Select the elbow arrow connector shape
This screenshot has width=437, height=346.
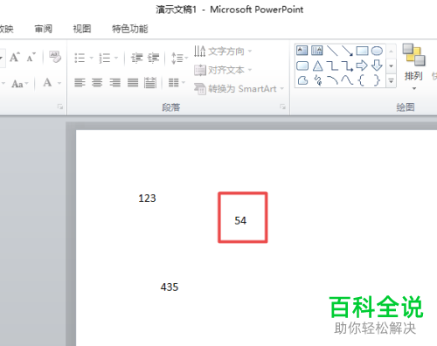click(x=347, y=66)
